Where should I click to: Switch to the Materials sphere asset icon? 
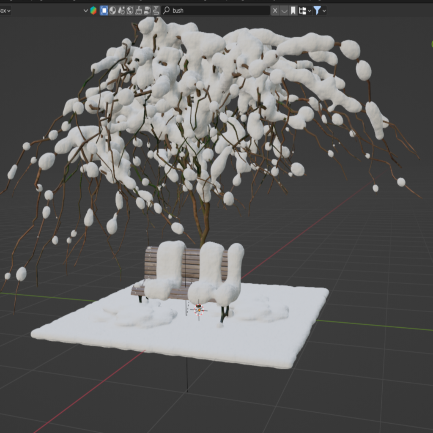[112, 11]
